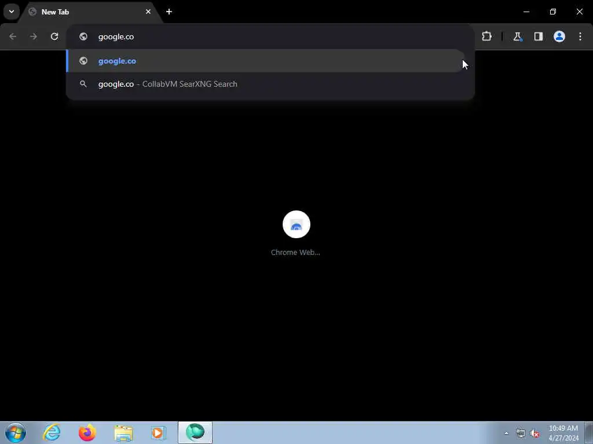Viewport: 593px width, 444px height.
Task: Click the active browser taskbar button
Action: point(195,432)
